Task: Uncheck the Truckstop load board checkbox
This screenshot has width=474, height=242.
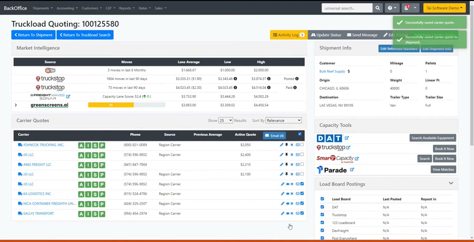Action: click(x=322, y=215)
